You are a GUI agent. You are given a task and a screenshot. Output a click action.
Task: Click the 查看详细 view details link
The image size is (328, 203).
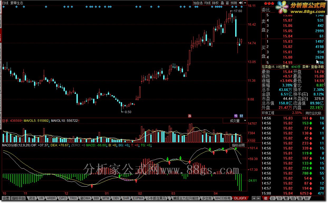(317, 67)
